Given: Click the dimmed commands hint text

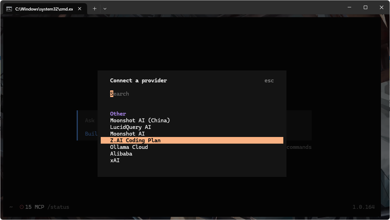Looking at the screenshot, I should click(x=299, y=147).
